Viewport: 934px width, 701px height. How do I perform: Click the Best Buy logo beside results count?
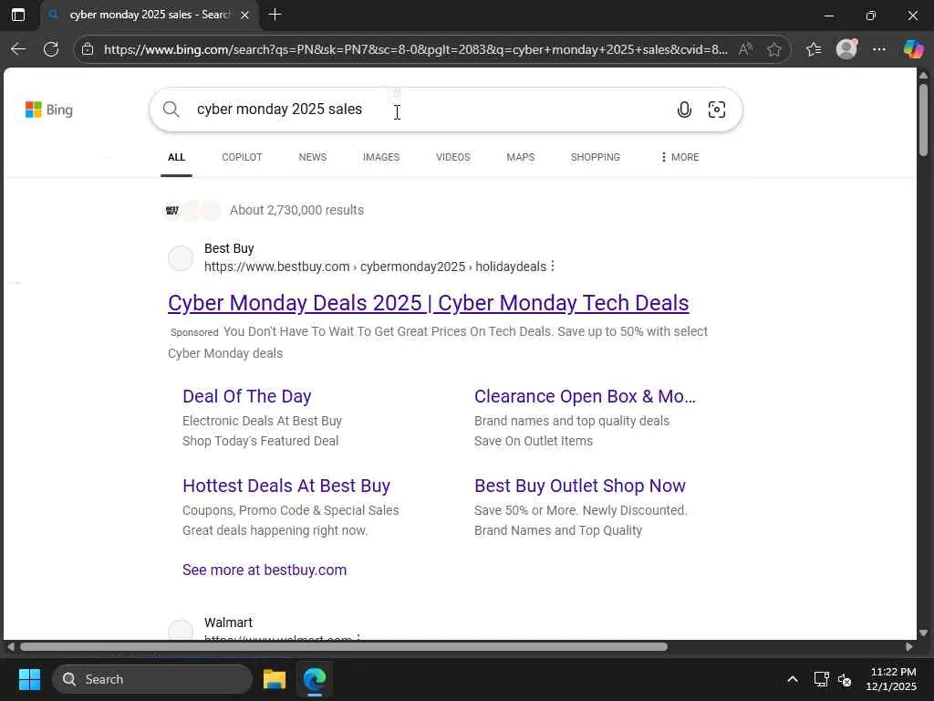(x=172, y=211)
